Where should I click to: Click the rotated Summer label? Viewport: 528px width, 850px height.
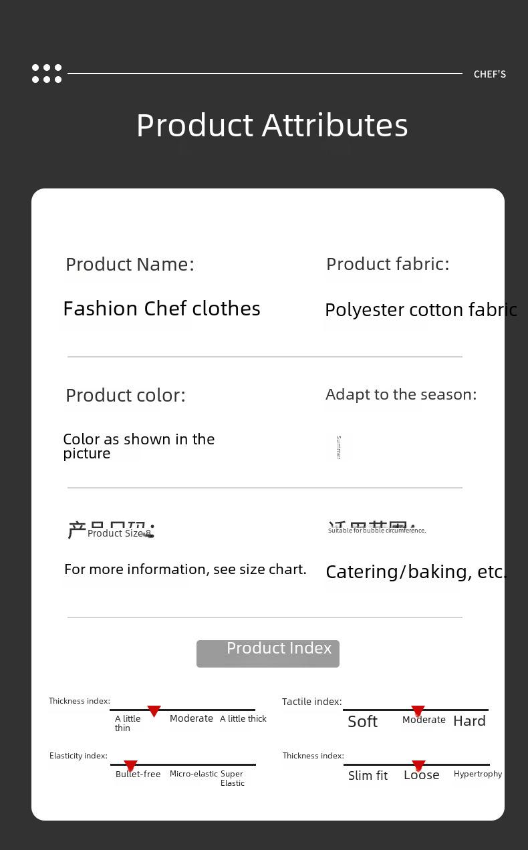(338, 447)
